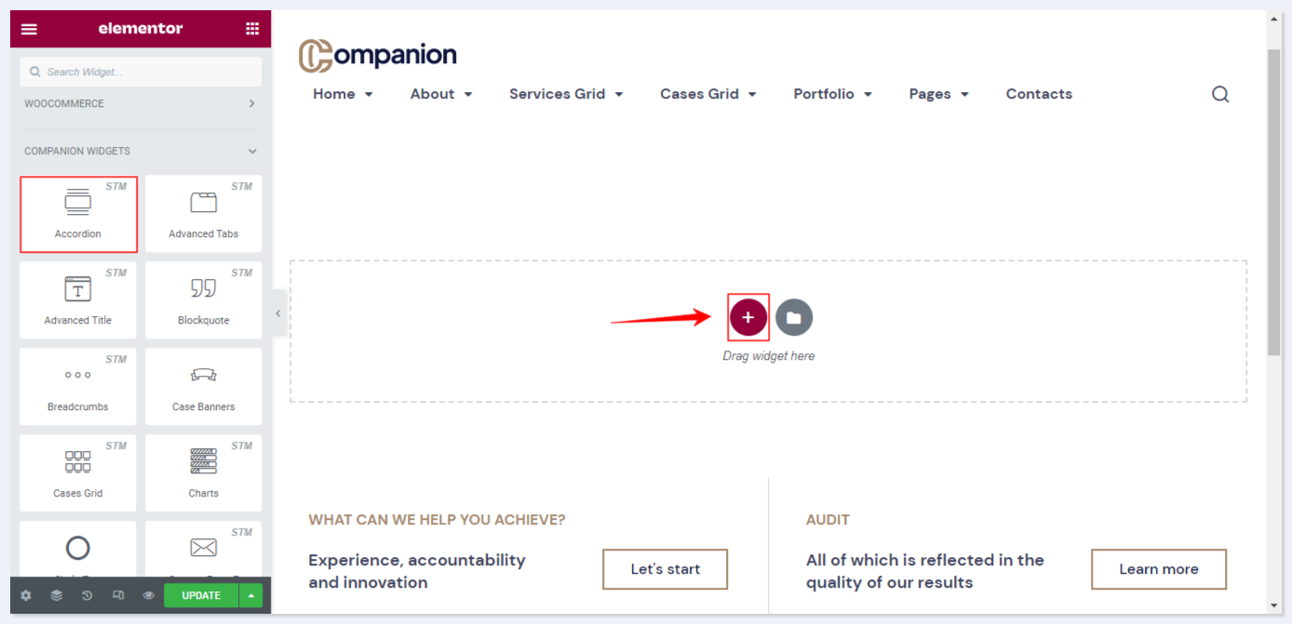The image size is (1292, 624).
Task: Open the Navigator layers icon
Action: pos(57,595)
